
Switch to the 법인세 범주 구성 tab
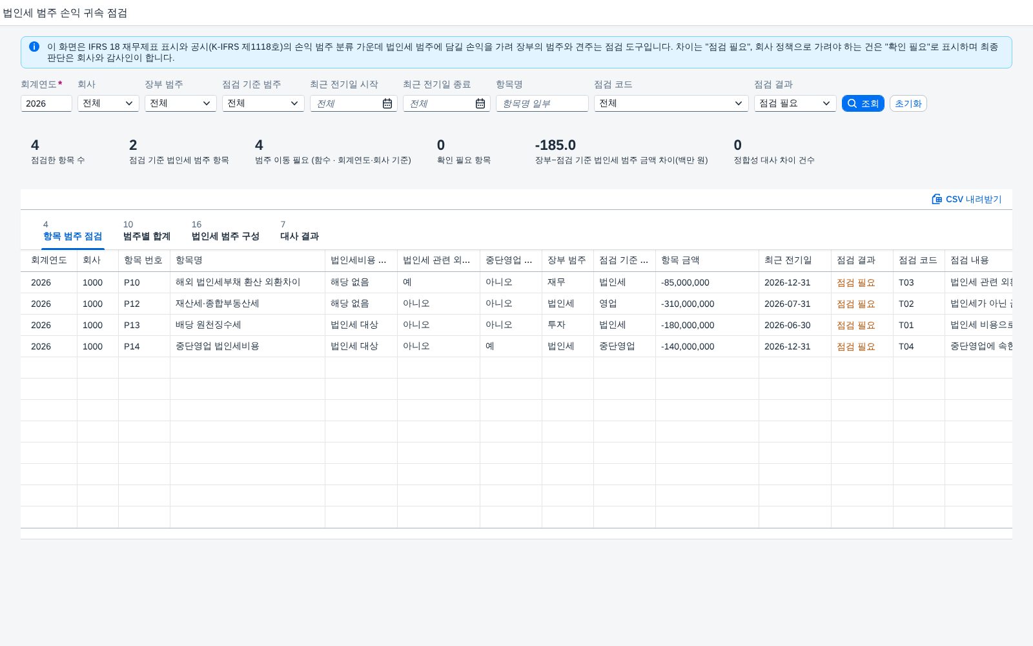[x=225, y=231]
